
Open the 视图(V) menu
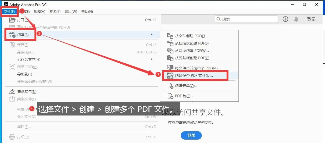39,12
